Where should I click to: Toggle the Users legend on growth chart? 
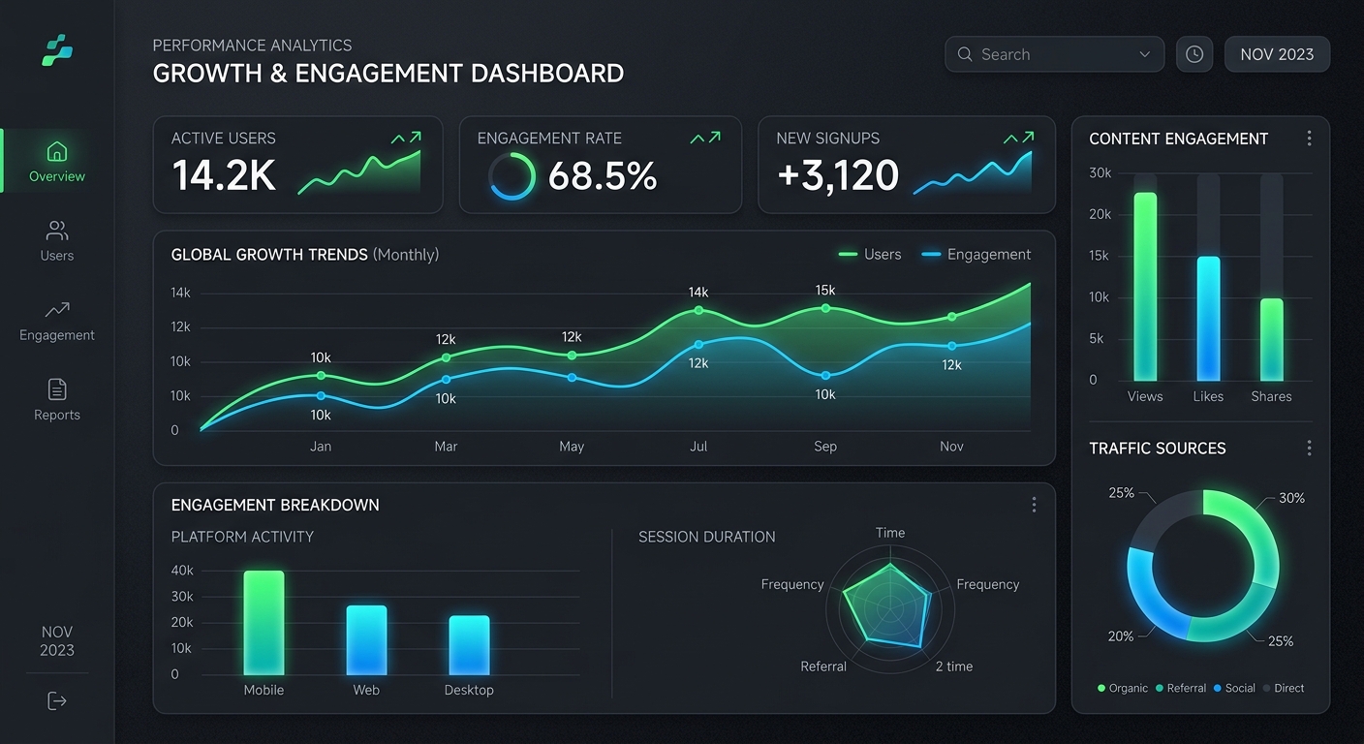point(870,254)
